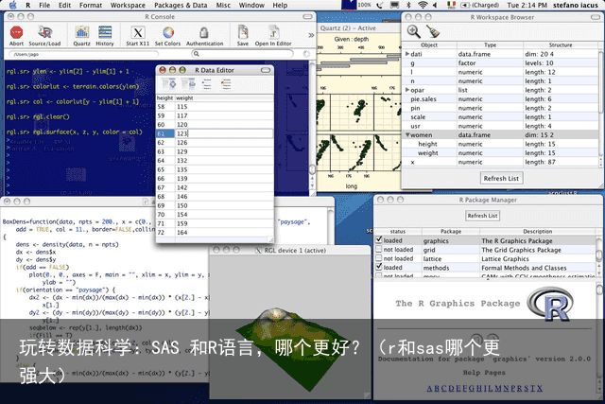This screenshot has height=404, width=605.
Task: Click the Save document icon
Action: pos(243,32)
